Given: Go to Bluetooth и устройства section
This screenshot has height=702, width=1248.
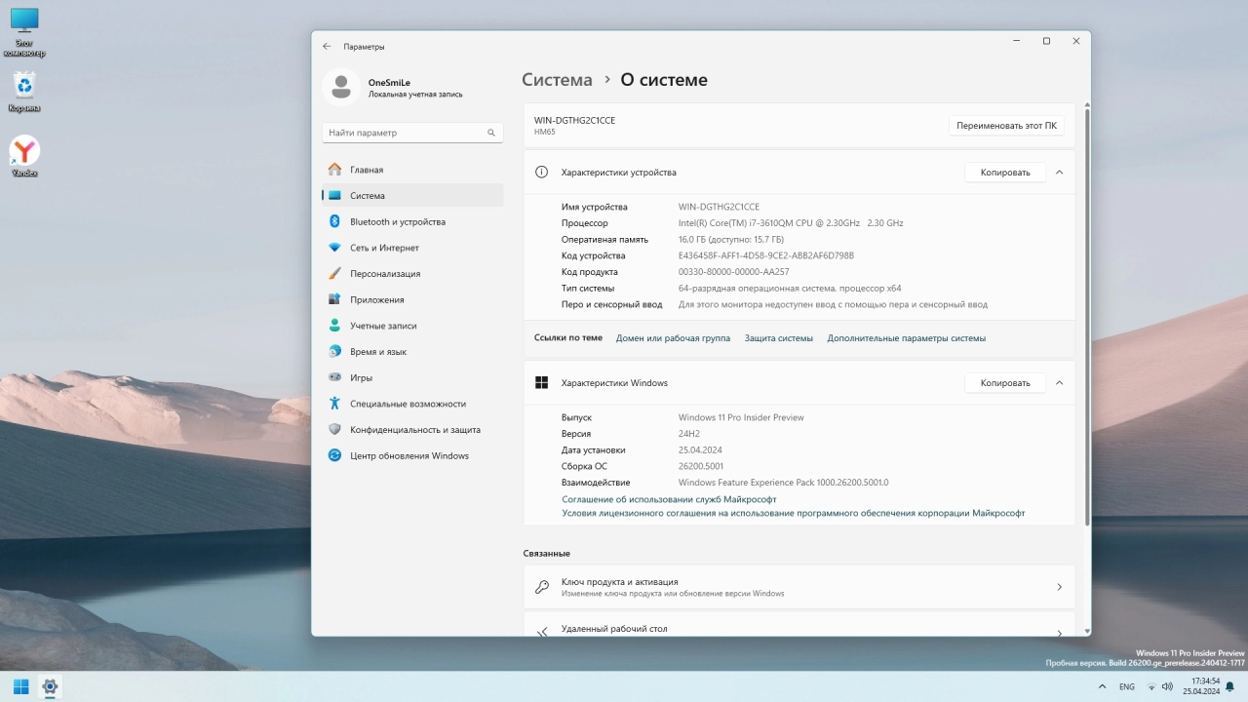Looking at the screenshot, I should [x=412, y=221].
